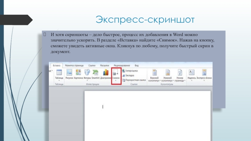Click the slide title Экспресс-скриншот
251x141 pixels.
click(x=145, y=19)
